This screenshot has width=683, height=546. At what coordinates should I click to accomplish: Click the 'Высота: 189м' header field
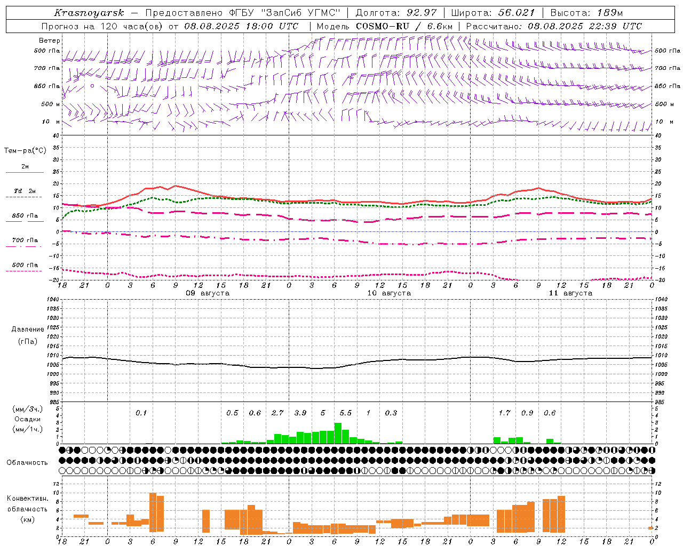[x=586, y=13]
